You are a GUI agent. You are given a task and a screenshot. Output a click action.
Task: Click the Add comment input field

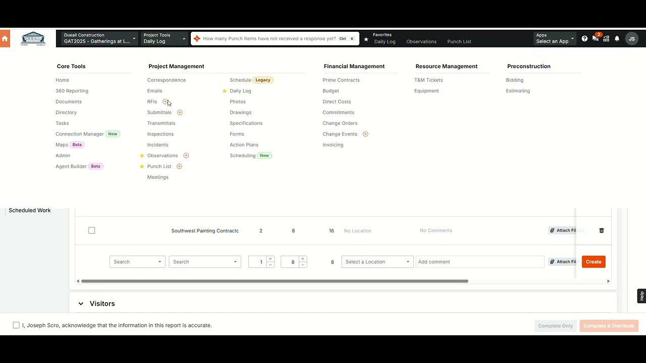480,262
